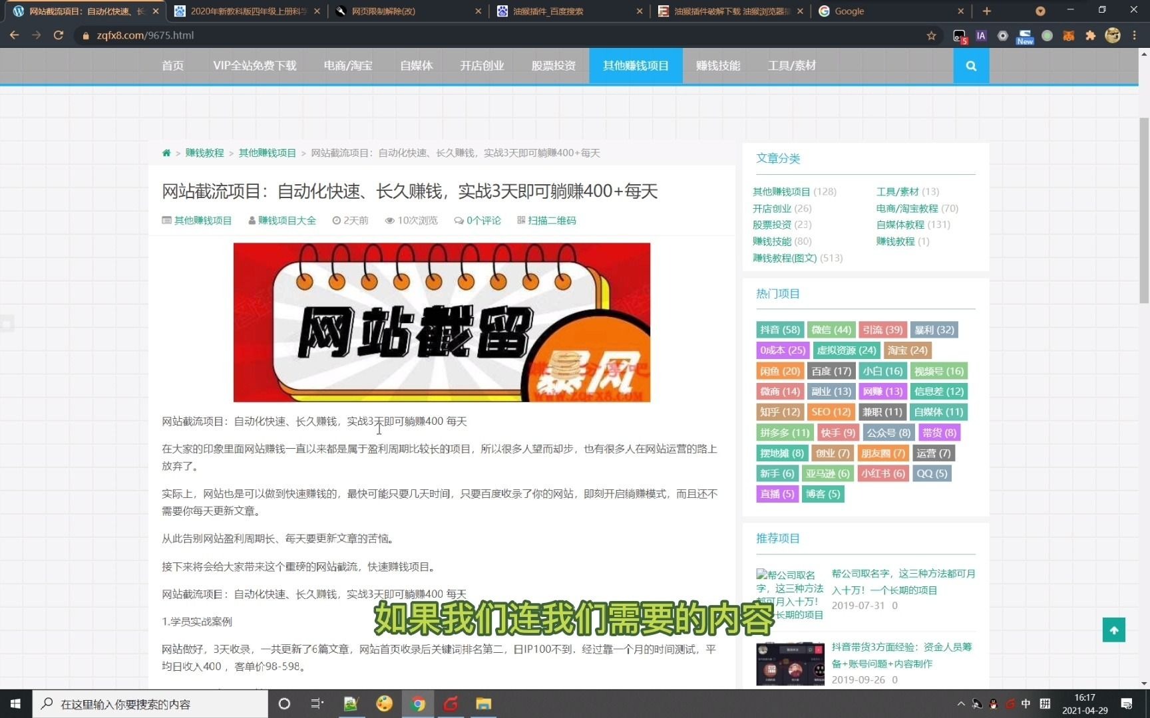
Task: Open File Explorer from the taskbar
Action: tap(483, 703)
